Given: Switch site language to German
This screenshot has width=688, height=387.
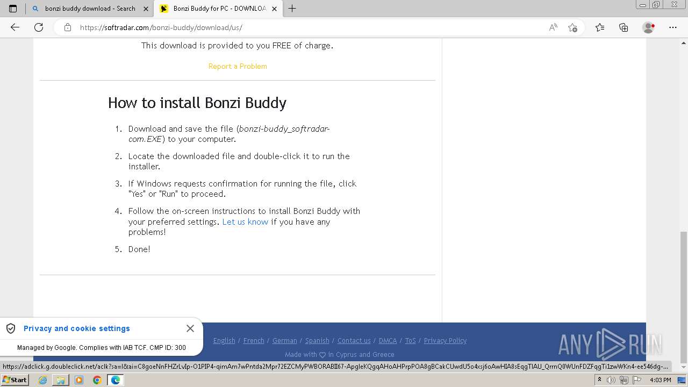Looking at the screenshot, I should 285,341.
